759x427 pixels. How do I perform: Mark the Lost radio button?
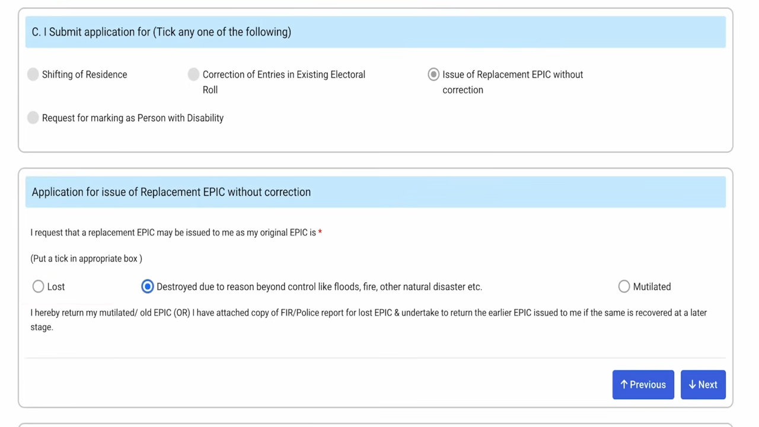(38, 286)
